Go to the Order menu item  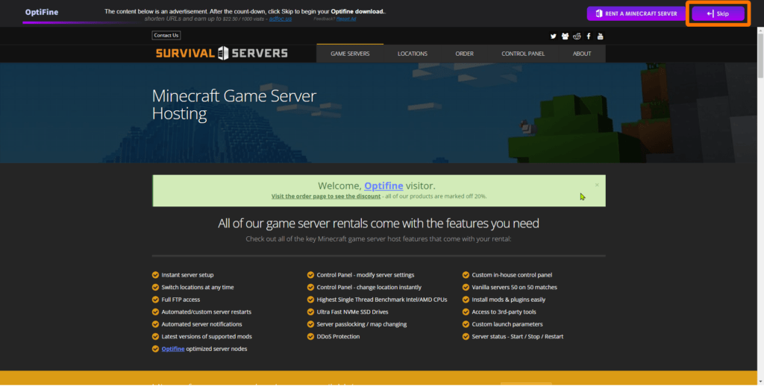[464, 54]
